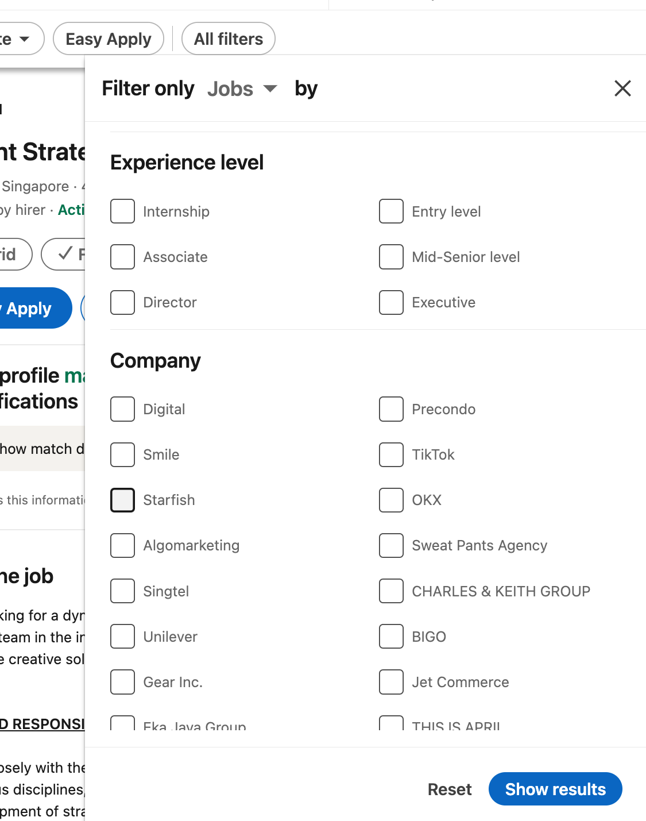
Task: Enable the Internship experience level checkbox
Action: click(x=122, y=211)
